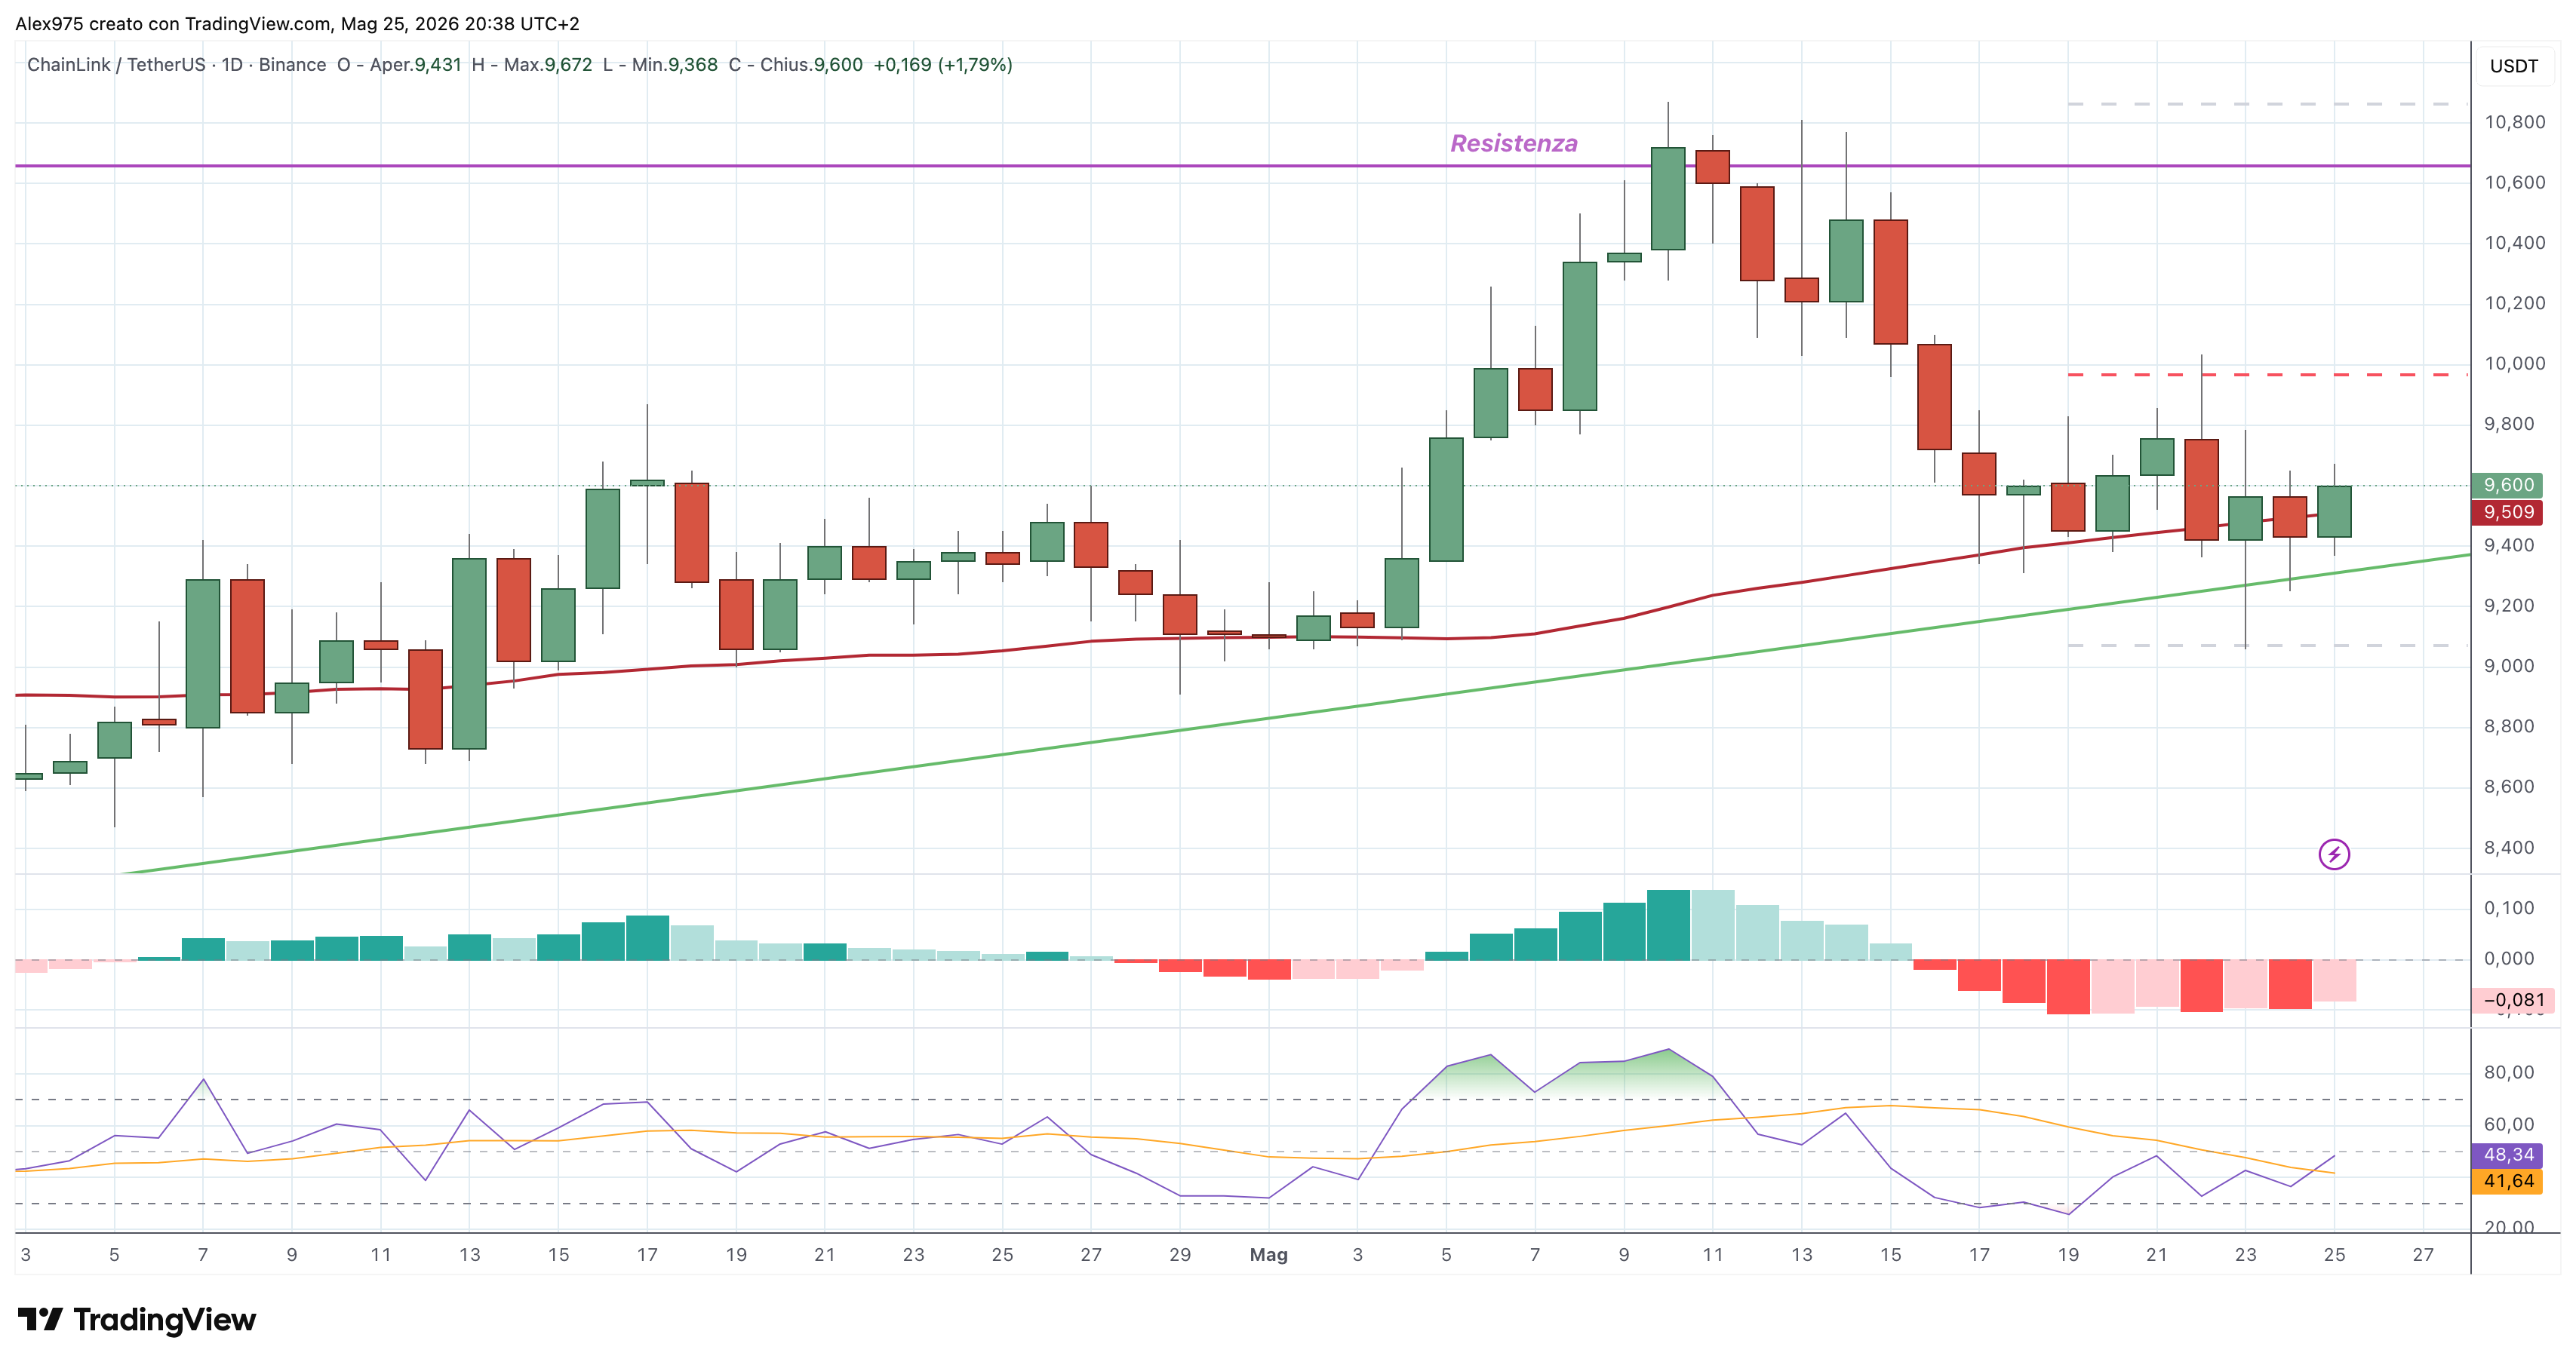
Task: Click the TradingView logo
Action: (137, 1320)
